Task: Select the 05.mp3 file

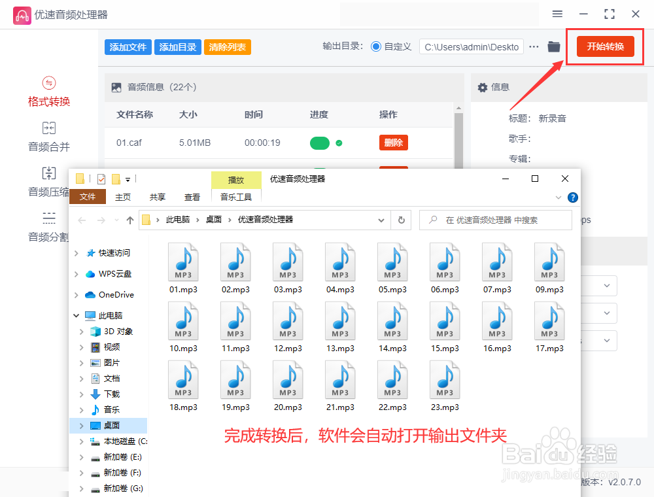Action: [392, 268]
